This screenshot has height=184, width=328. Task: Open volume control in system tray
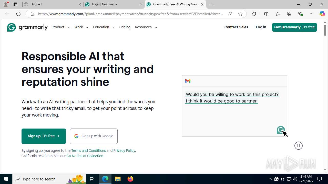pyautogui.click(x=295, y=179)
